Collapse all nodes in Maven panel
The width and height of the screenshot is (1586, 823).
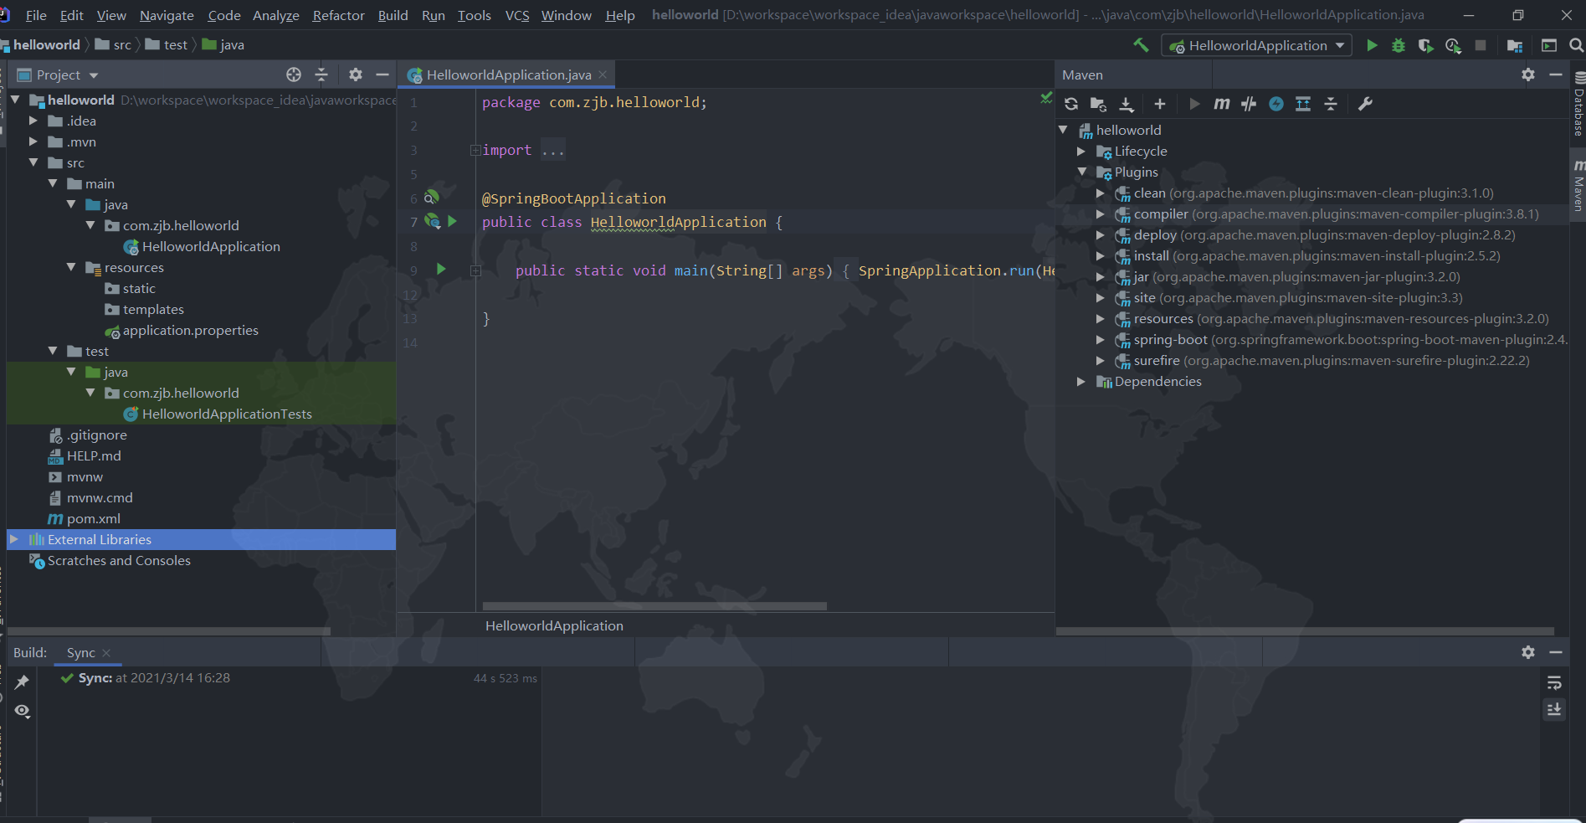1331,104
